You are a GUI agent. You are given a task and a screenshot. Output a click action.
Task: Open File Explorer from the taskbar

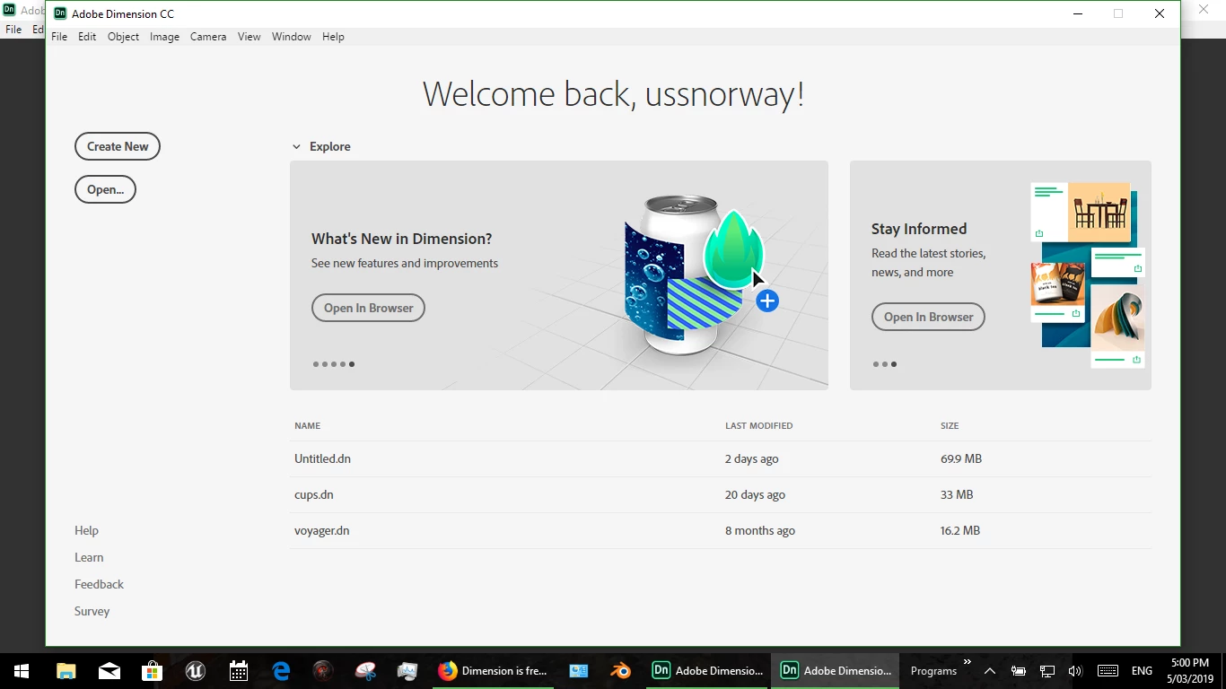click(x=66, y=670)
